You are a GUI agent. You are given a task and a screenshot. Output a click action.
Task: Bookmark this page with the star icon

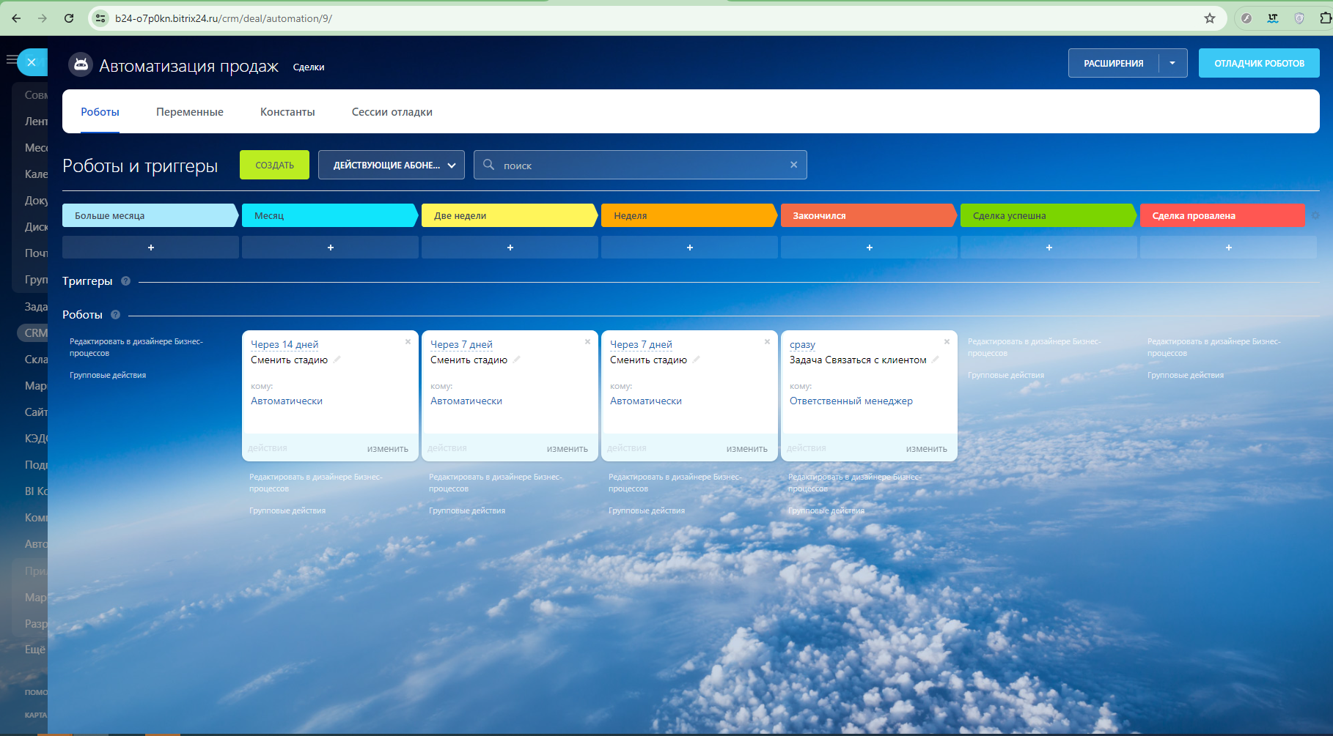(x=1210, y=18)
